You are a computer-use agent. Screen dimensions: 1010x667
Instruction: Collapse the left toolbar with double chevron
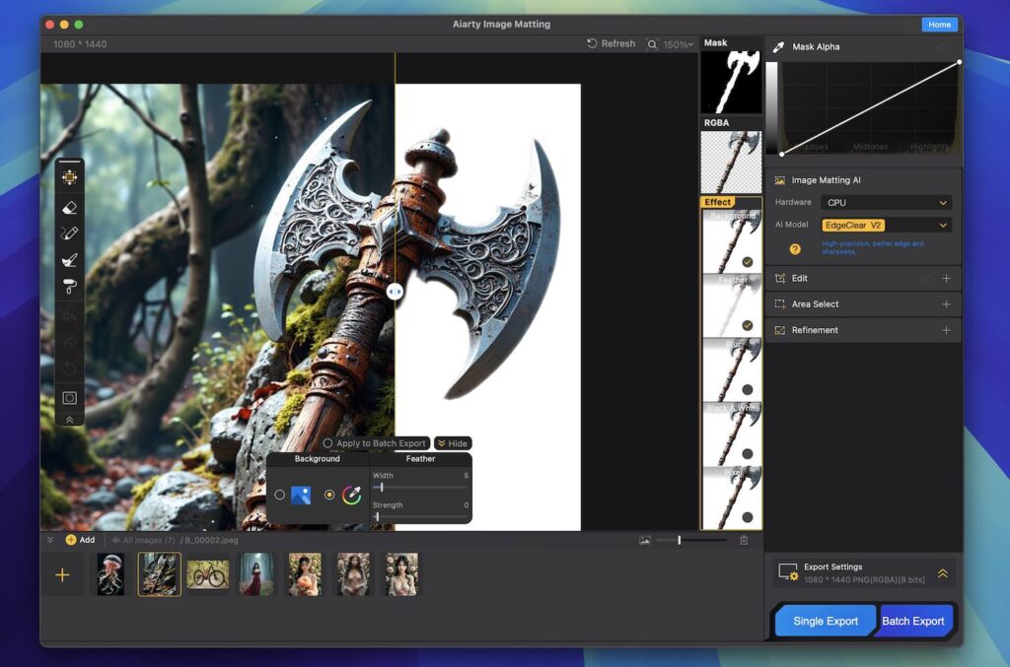click(70, 420)
